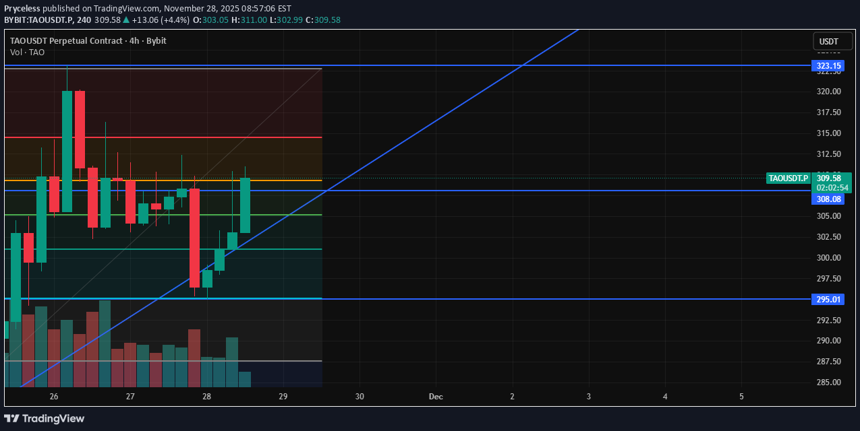Click the 295.01 price level label
Screen dimensions: 860x431
pos(828,299)
